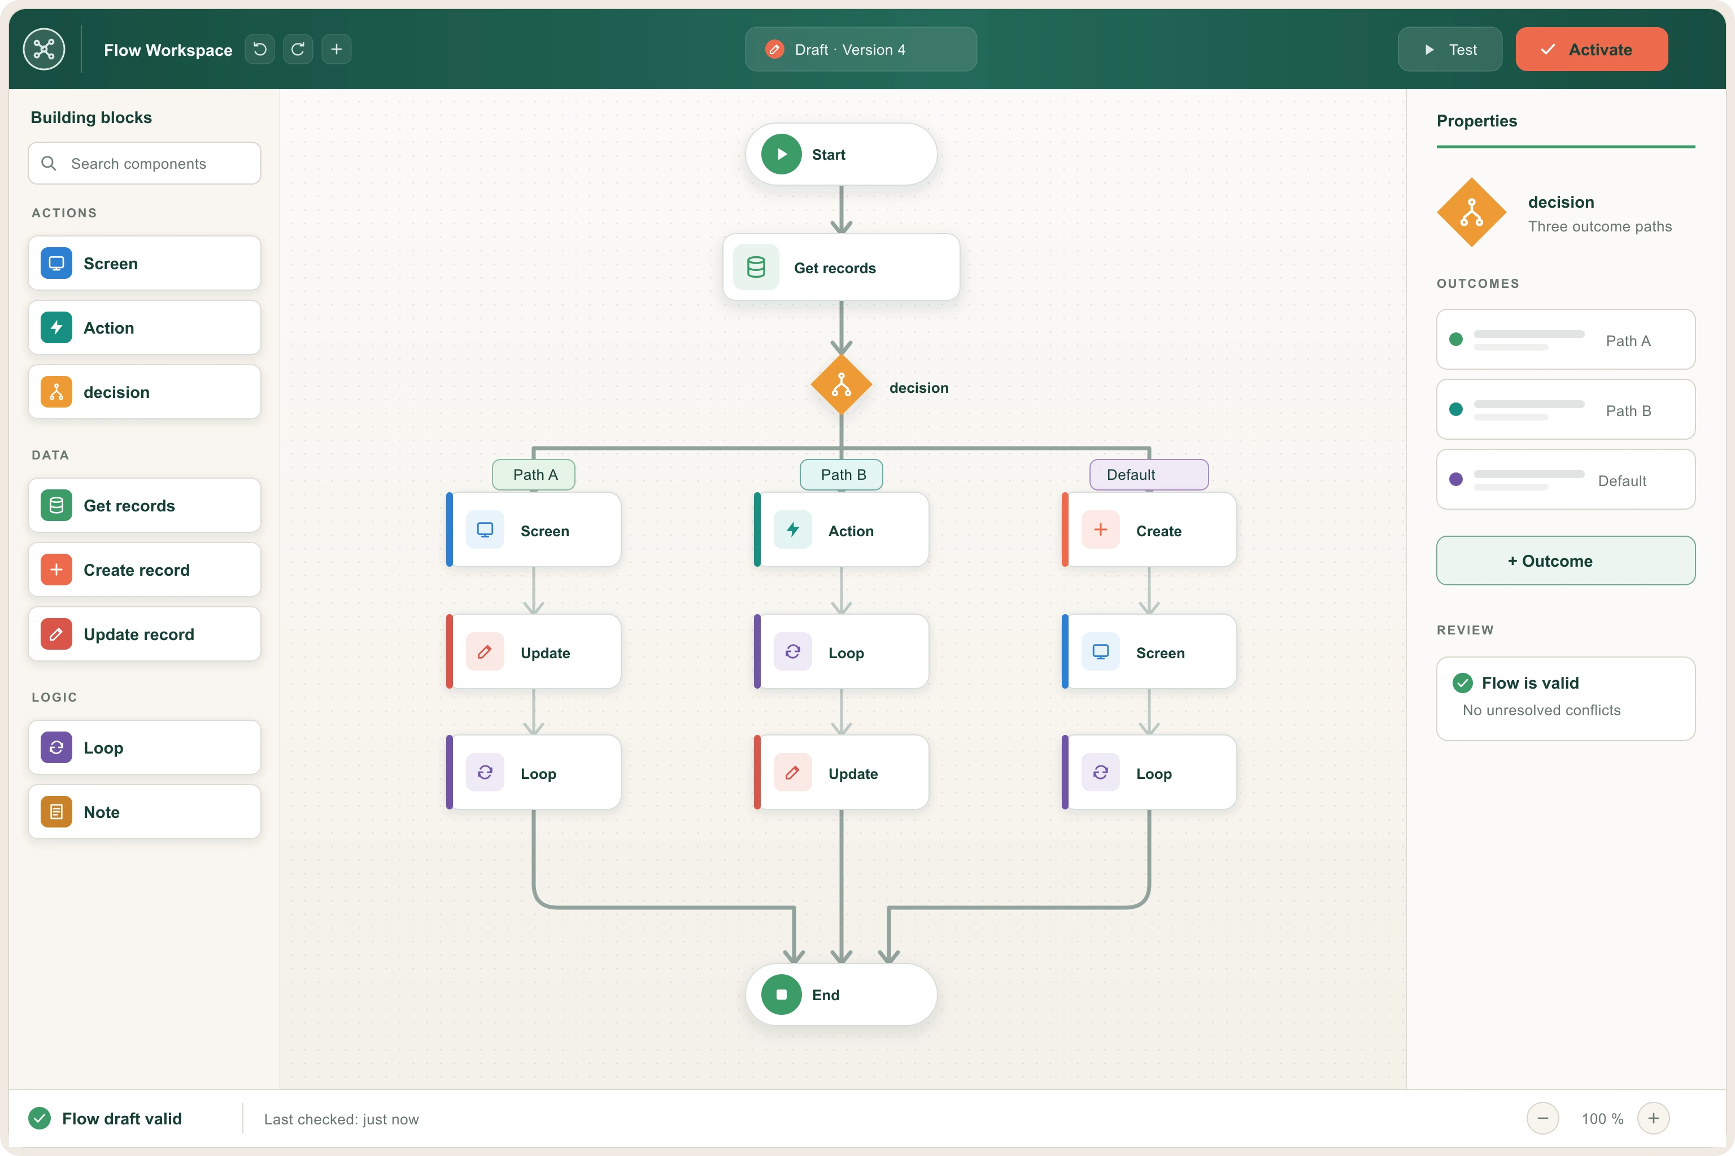
Task: Undo the last change in the toolbar
Action: 260,50
